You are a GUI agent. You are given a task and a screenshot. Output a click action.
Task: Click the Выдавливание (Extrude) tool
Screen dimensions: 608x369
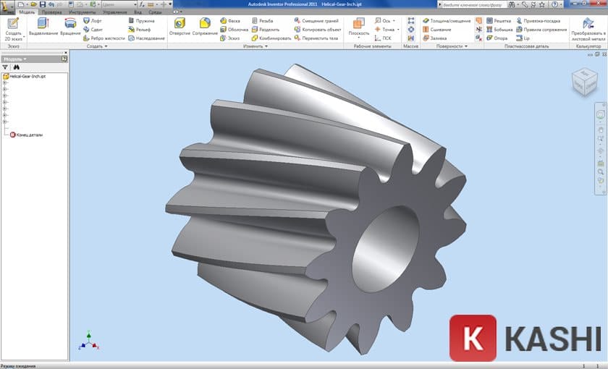[43, 27]
